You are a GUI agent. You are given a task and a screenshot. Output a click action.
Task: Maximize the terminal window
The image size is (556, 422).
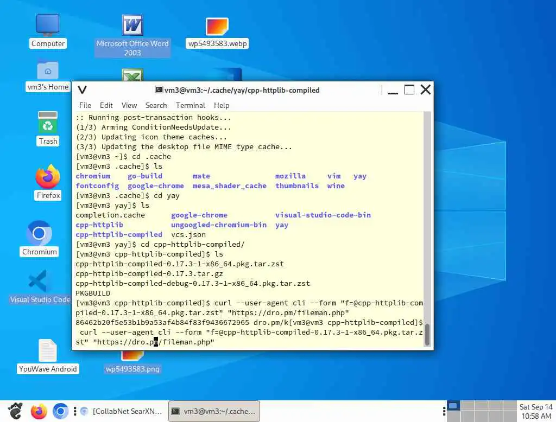(x=409, y=90)
